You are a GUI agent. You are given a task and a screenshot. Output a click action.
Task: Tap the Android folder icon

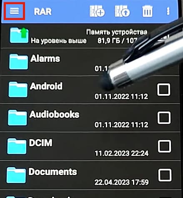[18, 89]
